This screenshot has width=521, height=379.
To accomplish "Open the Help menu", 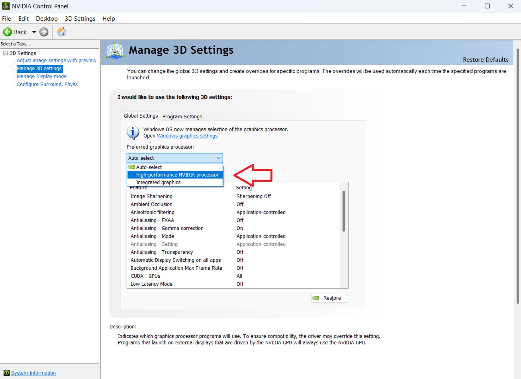I will [109, 18].
